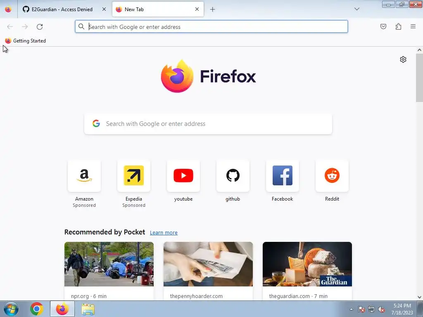Go back with the back arrow
This screenshot has width=423, height=317.
click(10, 27)
